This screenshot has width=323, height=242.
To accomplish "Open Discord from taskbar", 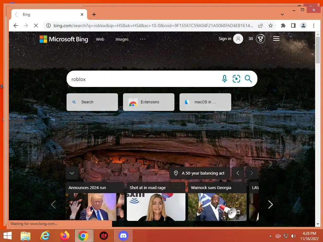I will [123, 236].
